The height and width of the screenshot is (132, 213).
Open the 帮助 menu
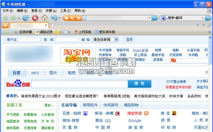coord(80,11)
